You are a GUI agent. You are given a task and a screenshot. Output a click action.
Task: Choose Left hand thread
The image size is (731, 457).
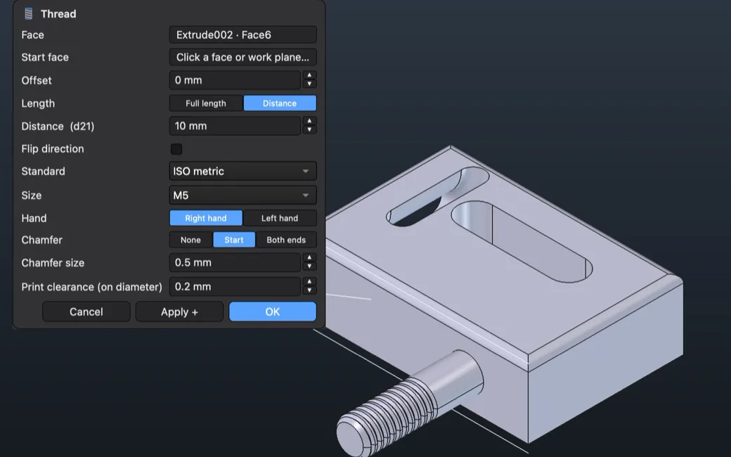(x=280, y=218)
